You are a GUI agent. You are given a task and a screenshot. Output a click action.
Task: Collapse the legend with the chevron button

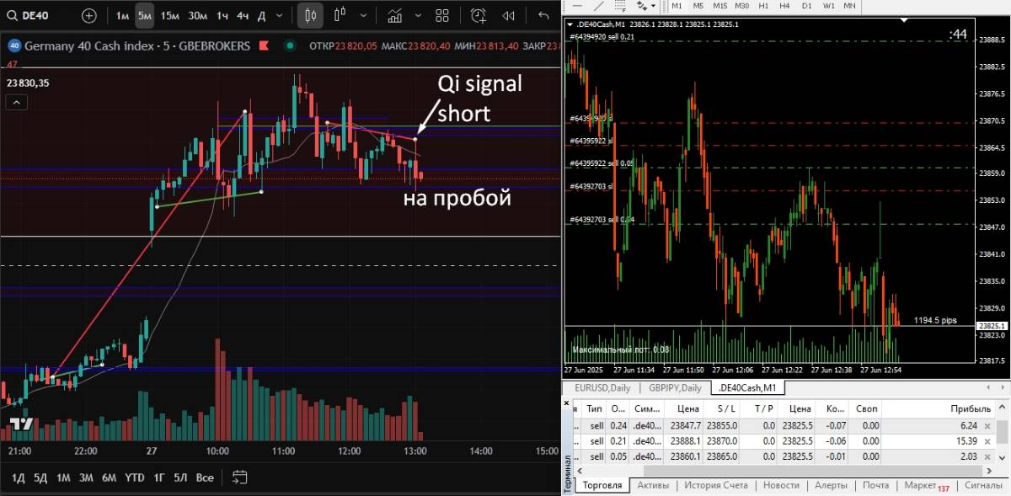click(x=17, y=102)
